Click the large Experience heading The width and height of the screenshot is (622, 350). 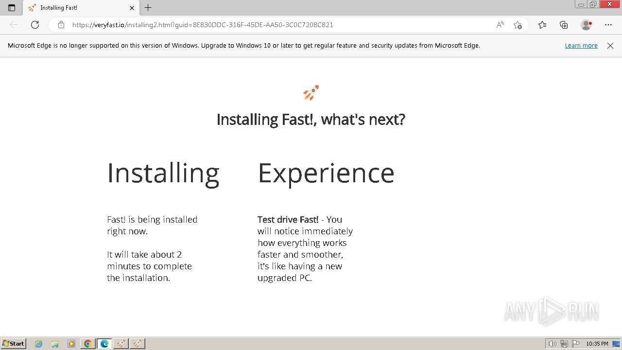coord(326,173)
